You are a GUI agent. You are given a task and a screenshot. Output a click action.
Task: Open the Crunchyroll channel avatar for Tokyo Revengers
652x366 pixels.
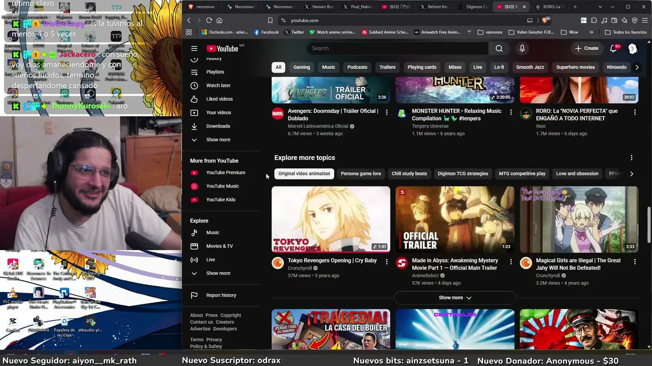tap(278, 263)
